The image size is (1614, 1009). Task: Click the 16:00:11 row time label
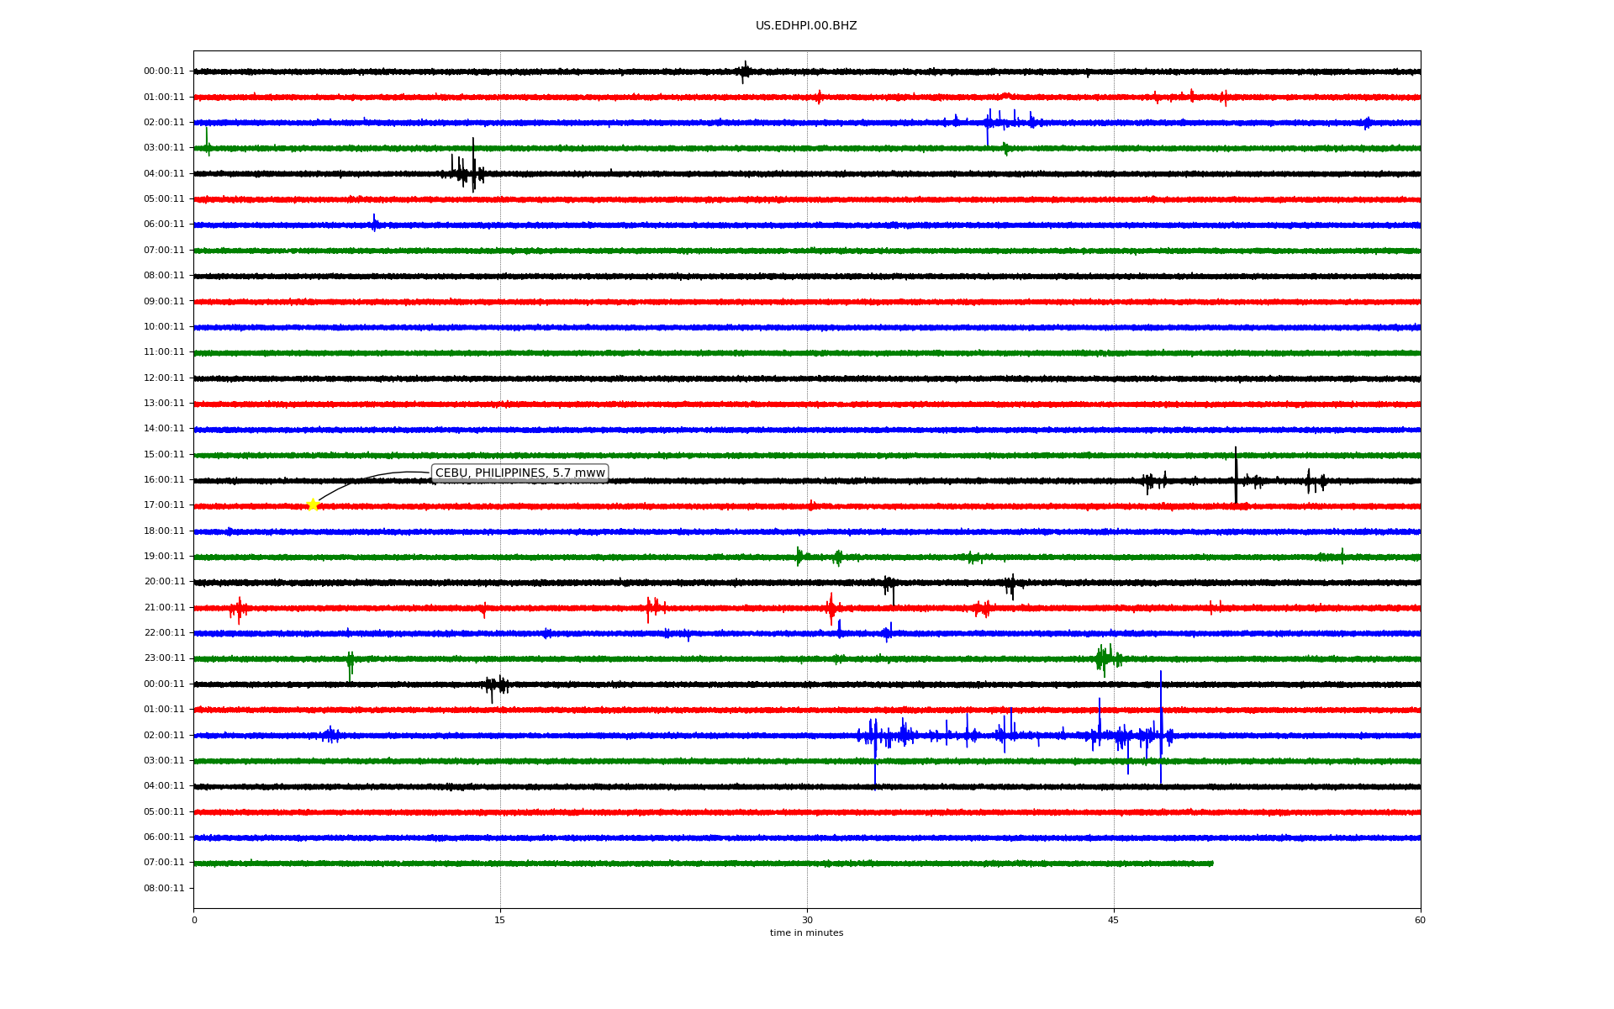pos(164,480)
